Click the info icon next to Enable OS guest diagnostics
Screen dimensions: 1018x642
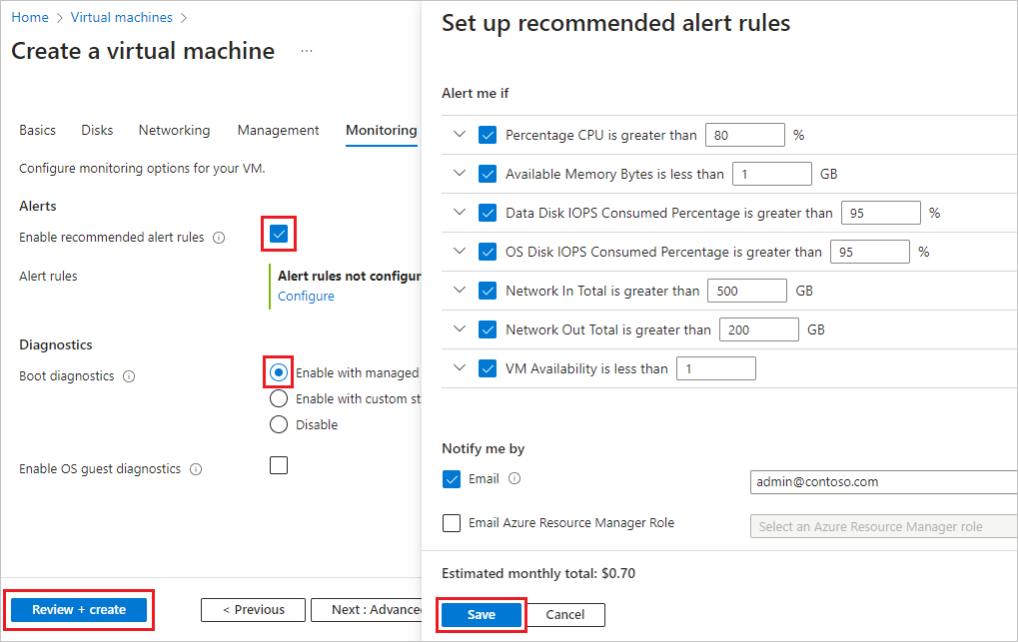196,468
